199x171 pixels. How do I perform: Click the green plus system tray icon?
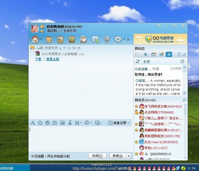pos(183,168)
